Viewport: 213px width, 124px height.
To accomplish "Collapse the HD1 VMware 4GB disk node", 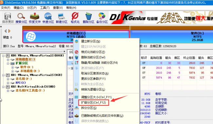I will tap(3, 75).
